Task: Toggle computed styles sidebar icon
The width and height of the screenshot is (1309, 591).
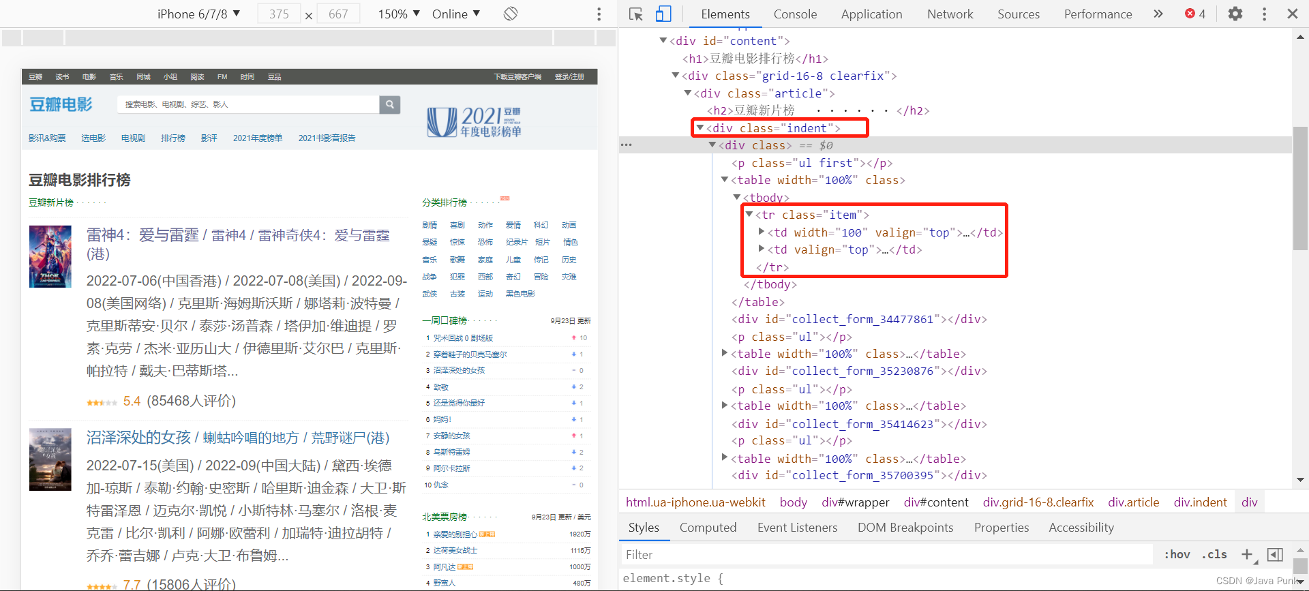Action: [x=1275, y=554]
